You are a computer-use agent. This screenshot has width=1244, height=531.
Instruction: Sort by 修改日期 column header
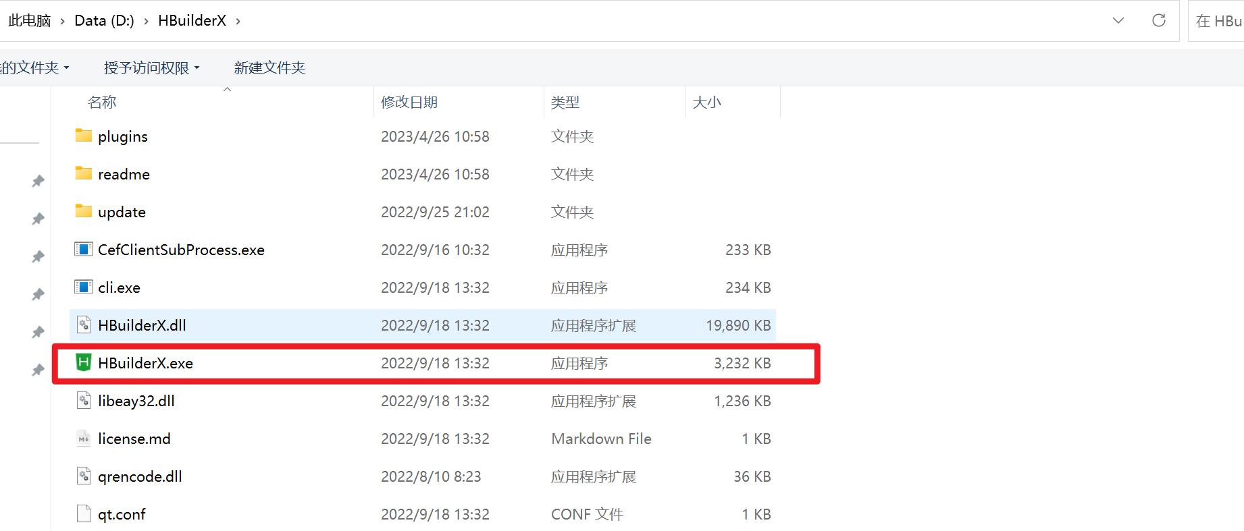tap(409, 102)
